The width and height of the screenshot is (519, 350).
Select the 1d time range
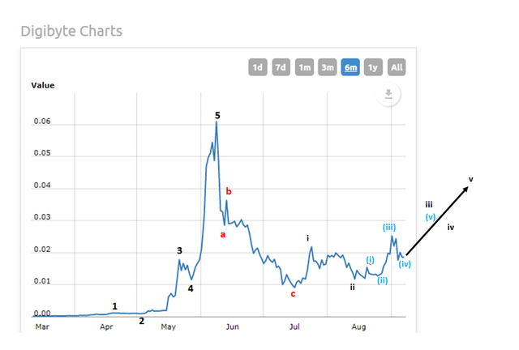click(x=257, y=67)
